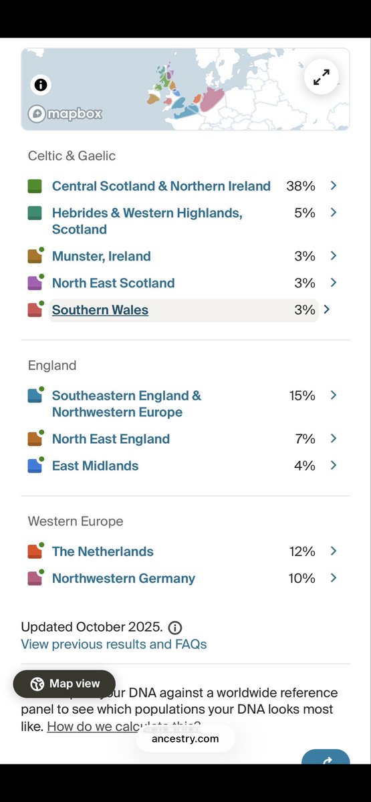Switch to Map view
Screen dimensions: 371x802
click(x=64, y=684)
